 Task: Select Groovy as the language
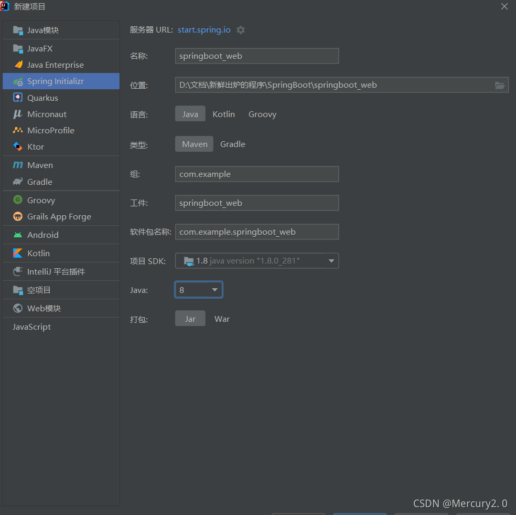point(262,114)
